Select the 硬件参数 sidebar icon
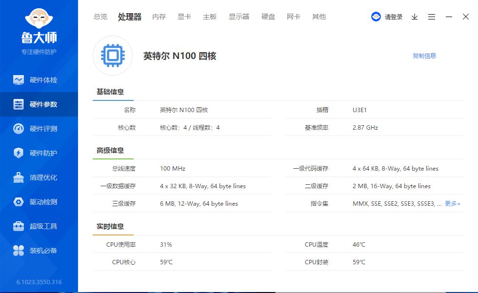 (x=19, y=104)
